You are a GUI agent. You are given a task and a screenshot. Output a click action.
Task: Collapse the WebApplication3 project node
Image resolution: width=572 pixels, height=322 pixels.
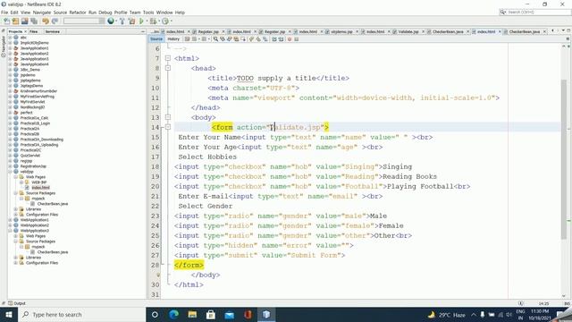[10, 231]
